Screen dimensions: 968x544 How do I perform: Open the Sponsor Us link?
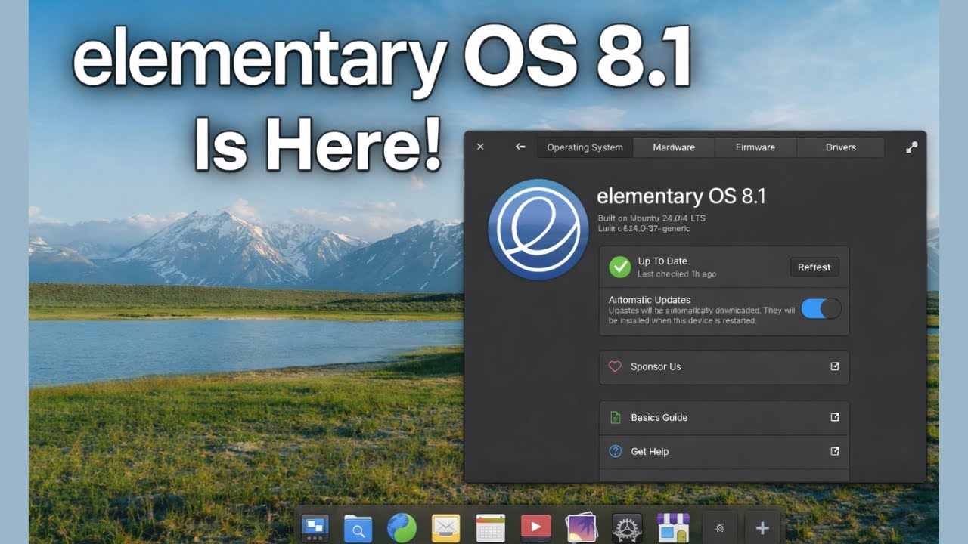point(724,366)
